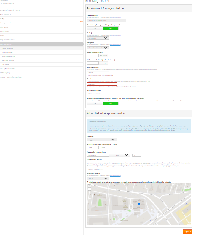This screenshot has width=217, height=241.
Task: Click the partner email link under Nazwa obiektu
Action: tap(116, 17)
